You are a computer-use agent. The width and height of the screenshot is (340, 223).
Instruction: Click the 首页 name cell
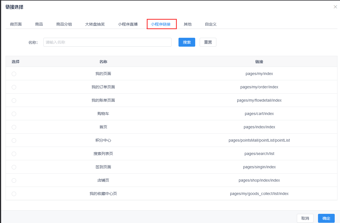click(103, 127)
